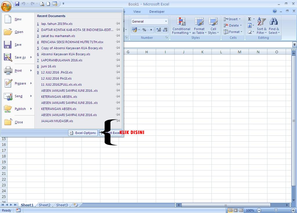Viewport: 297px width, 213px height.
Task: Click the Redo arrow in Quick Access Toolbar
Action: pyautogui.click(x=32, y=4)
